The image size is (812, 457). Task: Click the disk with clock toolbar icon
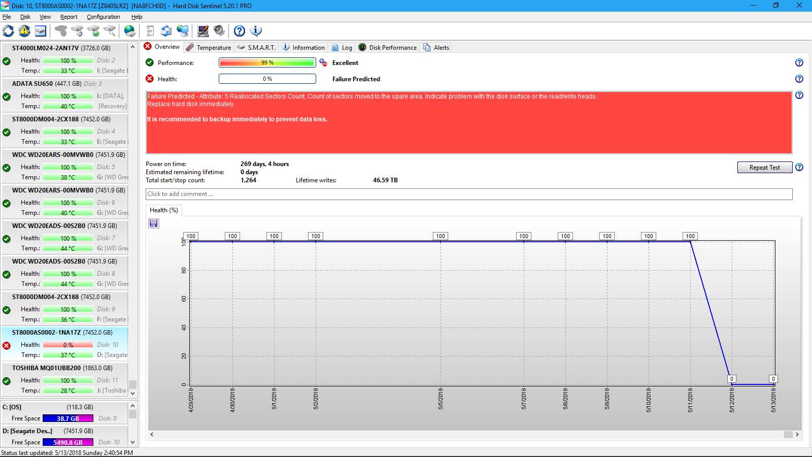pos(77,31)
